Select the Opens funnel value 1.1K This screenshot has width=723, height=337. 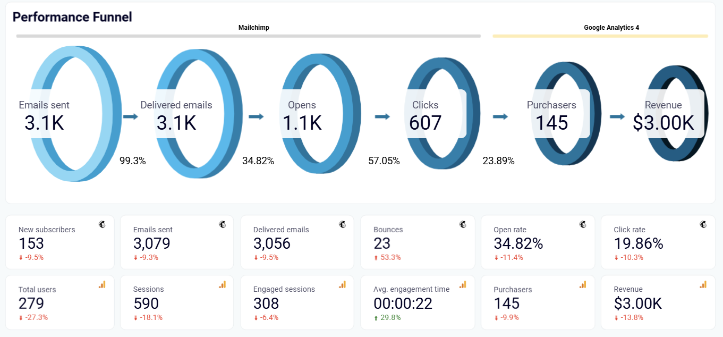(x=302, y=123)
